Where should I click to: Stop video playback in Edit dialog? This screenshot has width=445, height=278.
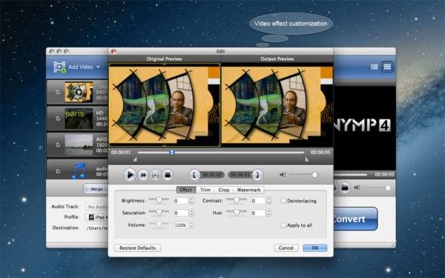tap(168, 175)
